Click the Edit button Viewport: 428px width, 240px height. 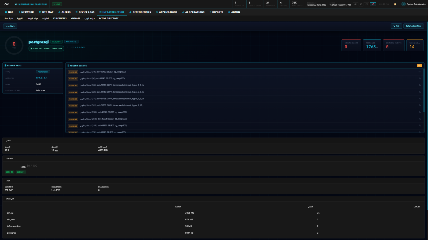coord(396,26)
